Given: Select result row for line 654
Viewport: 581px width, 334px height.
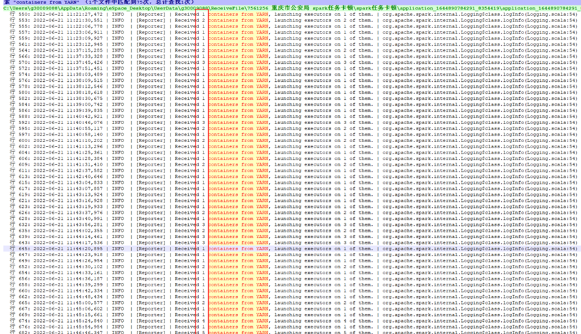Looking at the screenshot, I should [292, 272].
